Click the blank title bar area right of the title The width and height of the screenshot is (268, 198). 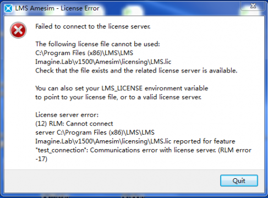pyautogui.click(x=169, y=8)
